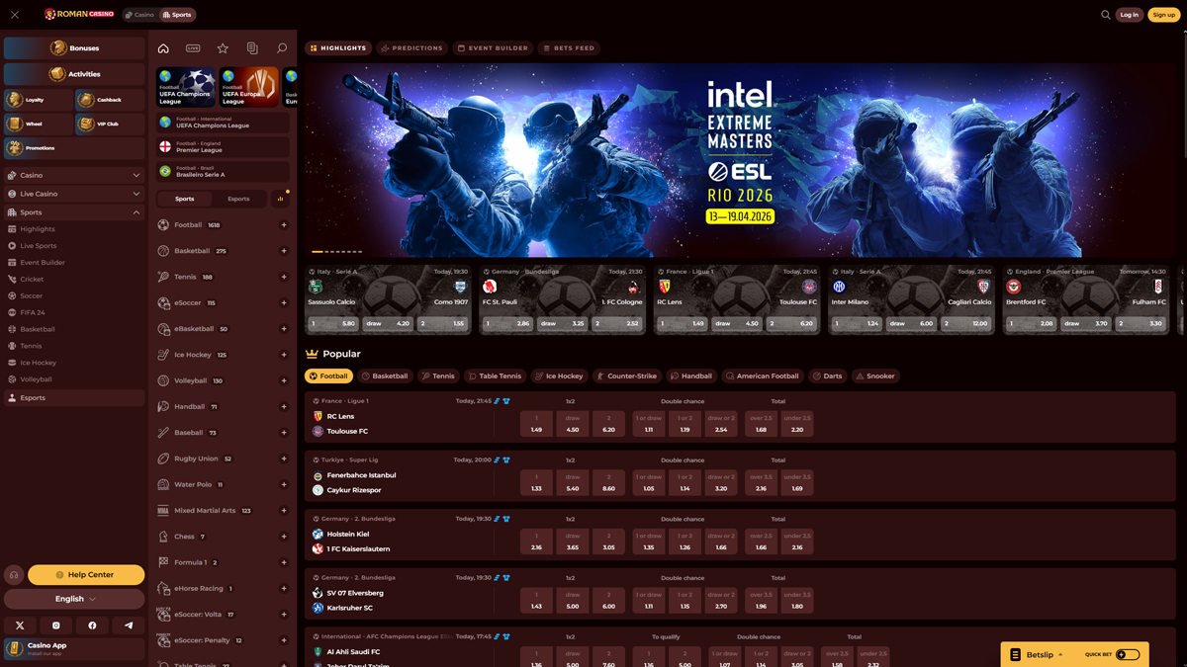Pick draw 5.40 for Fenerbahce vs Rizespor
Screen dimensions: 1187x667
click(x=573, y=482)
